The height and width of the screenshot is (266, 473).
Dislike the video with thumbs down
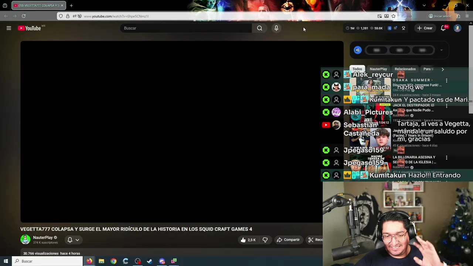point(265,240)
